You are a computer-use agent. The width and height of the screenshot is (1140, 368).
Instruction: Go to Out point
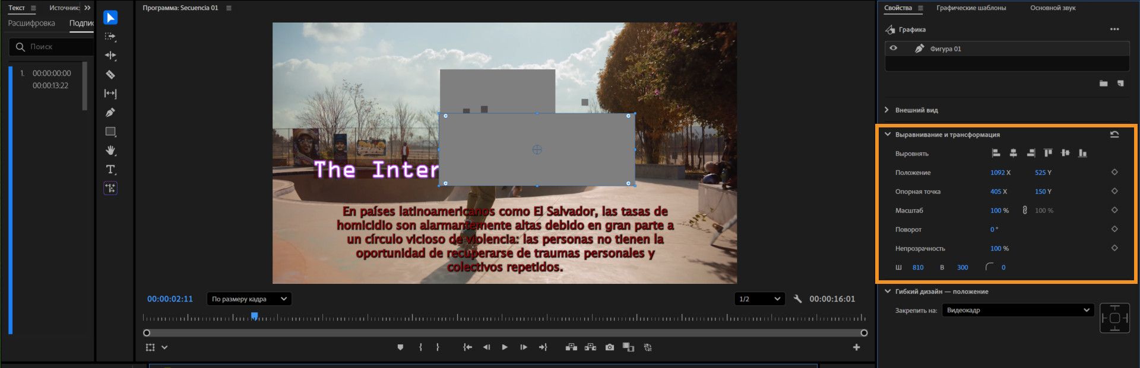pyautogui.click(x=543, y=347)
